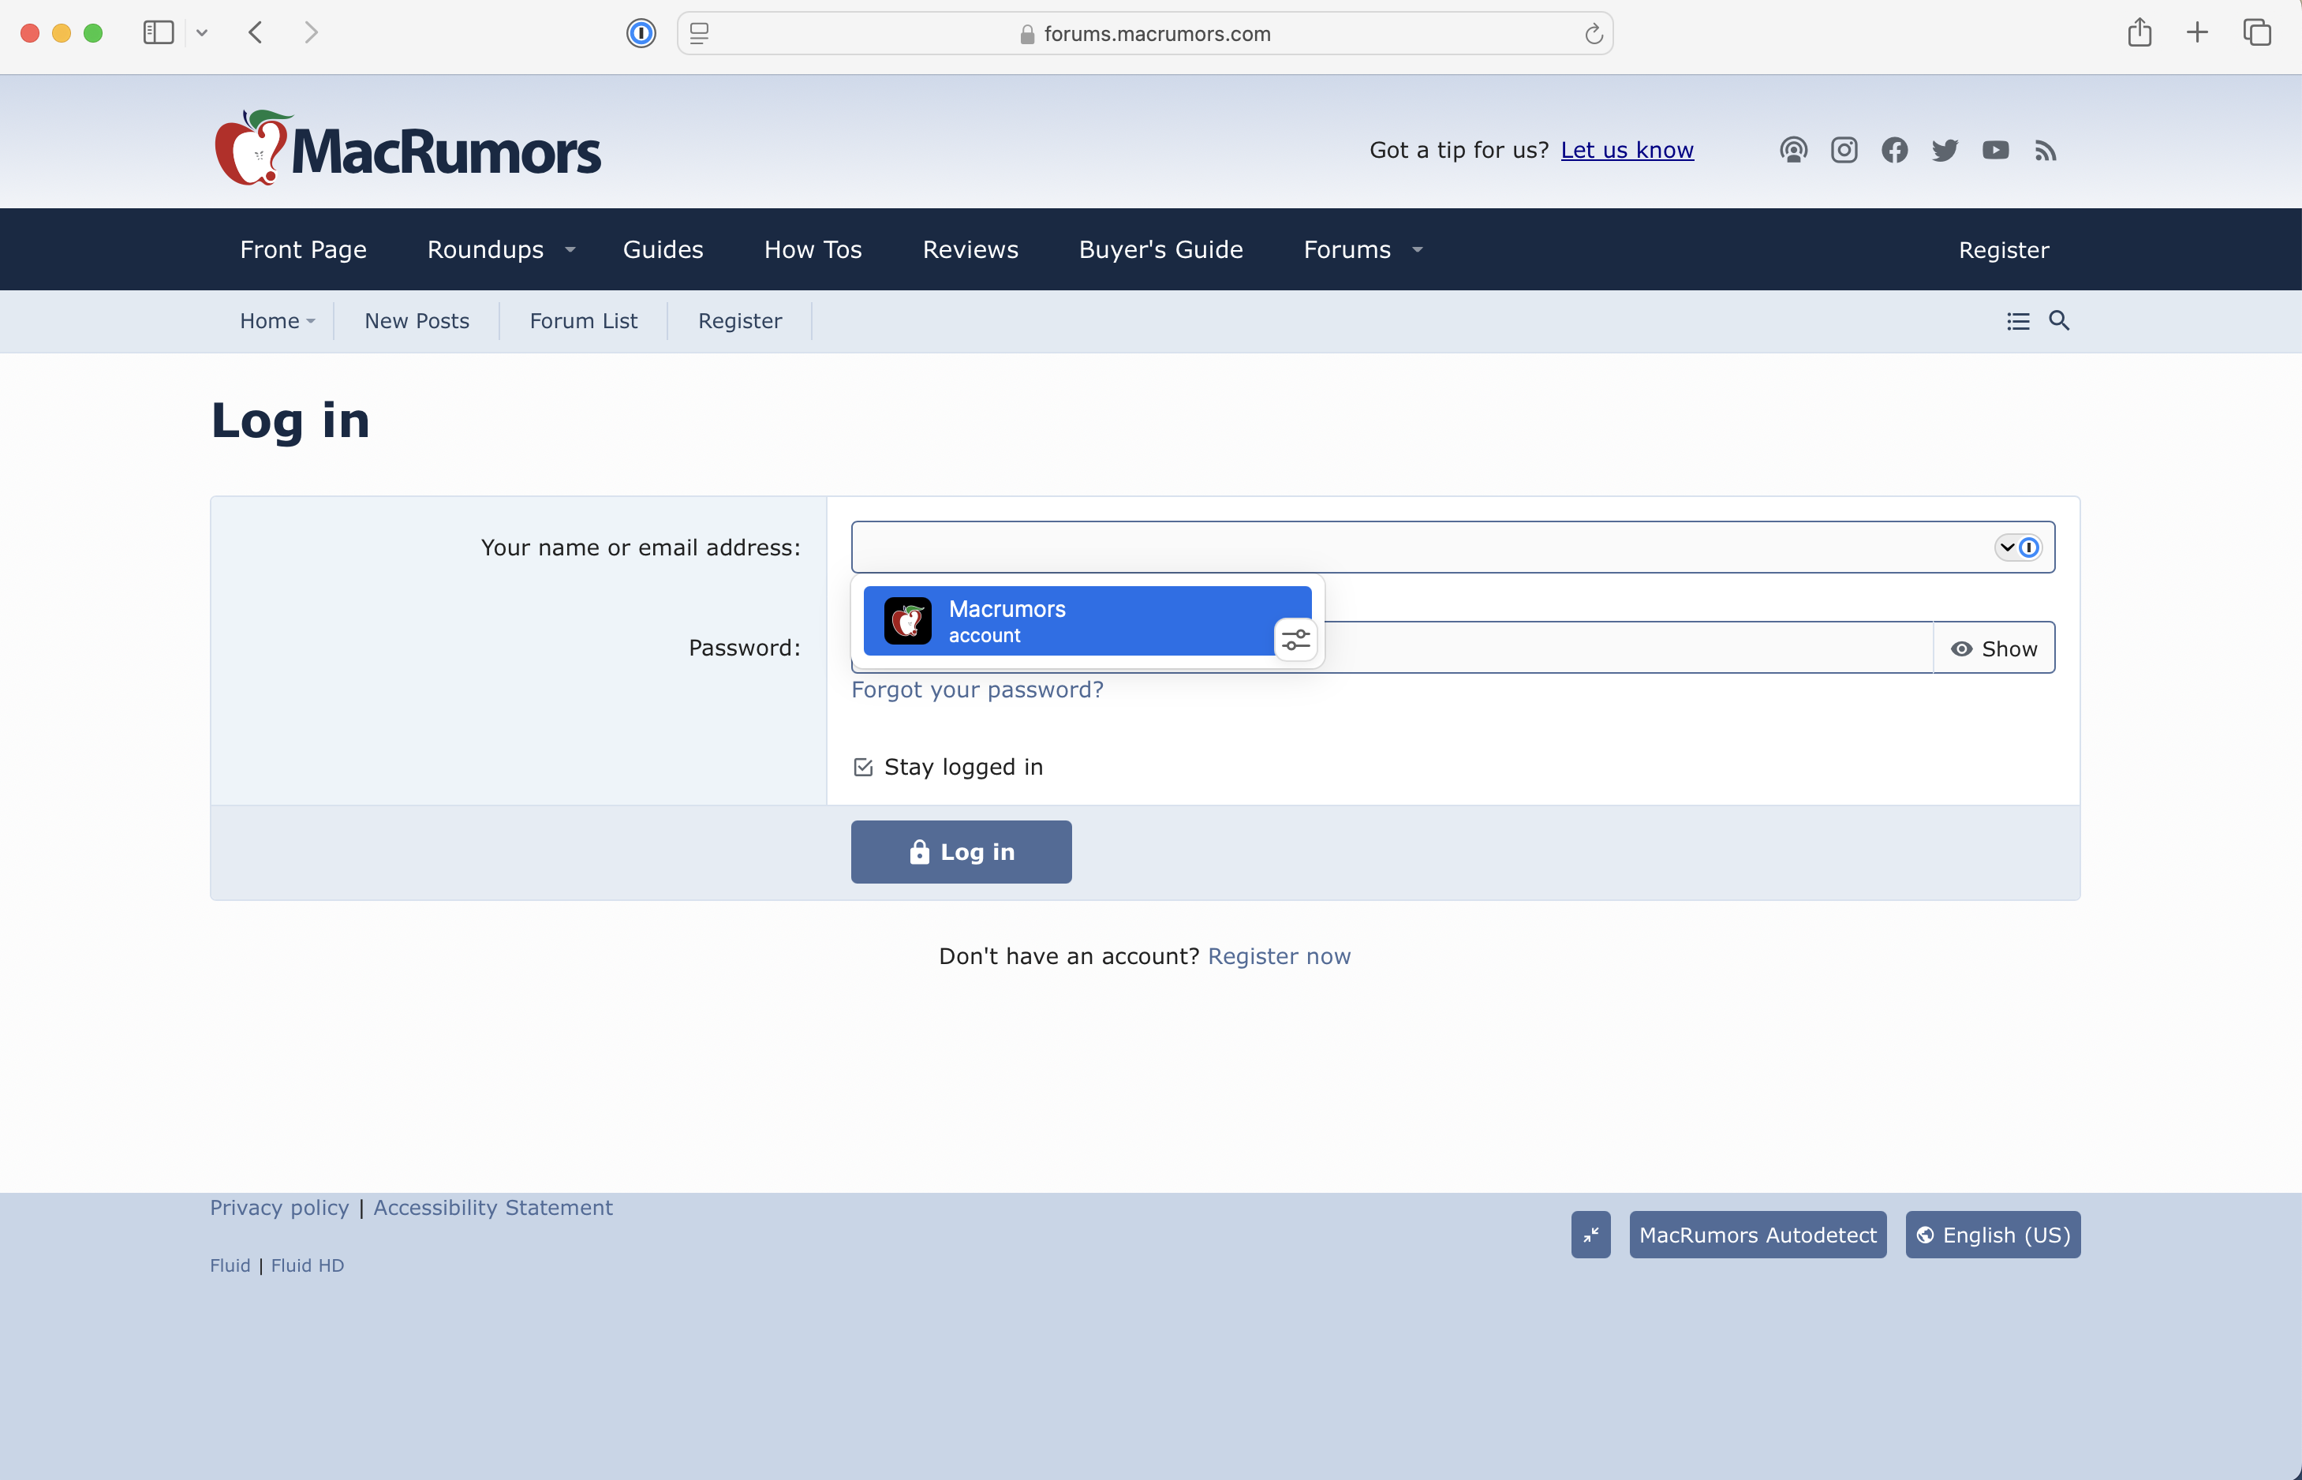The width and height of the screenshot is (2302, 1480).
Task: Expand the Roundups dropdown arrow
Action: (570, 250)
